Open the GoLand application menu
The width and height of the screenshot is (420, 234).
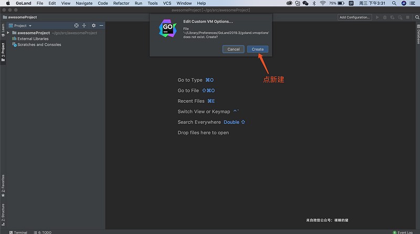click(x=23, y=3)
